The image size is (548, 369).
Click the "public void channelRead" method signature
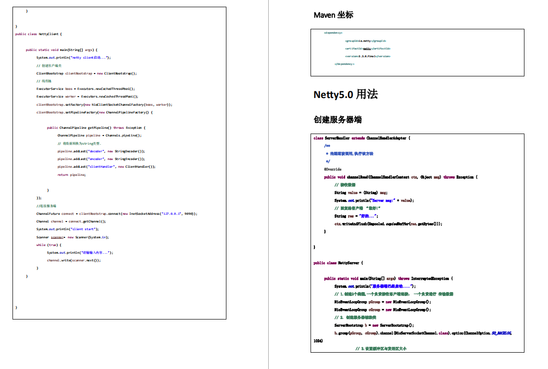[400, 177]
